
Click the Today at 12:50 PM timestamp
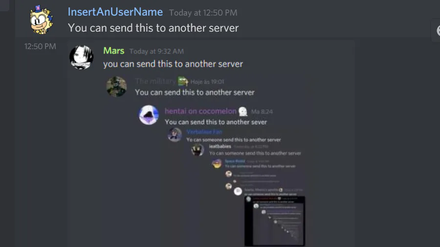coord(203,13)
